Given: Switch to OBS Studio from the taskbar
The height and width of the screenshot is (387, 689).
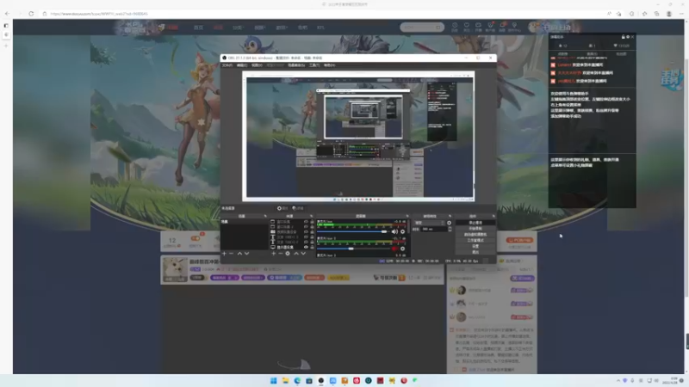Looking at the screenshot, I should click(320, 380).
